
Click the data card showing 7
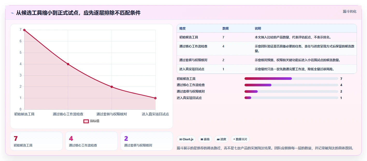tap(36, 141)
